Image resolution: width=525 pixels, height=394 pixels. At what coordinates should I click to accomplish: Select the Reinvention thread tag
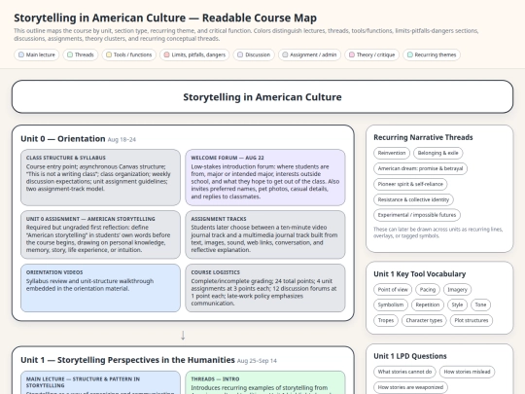click(392, 153)
